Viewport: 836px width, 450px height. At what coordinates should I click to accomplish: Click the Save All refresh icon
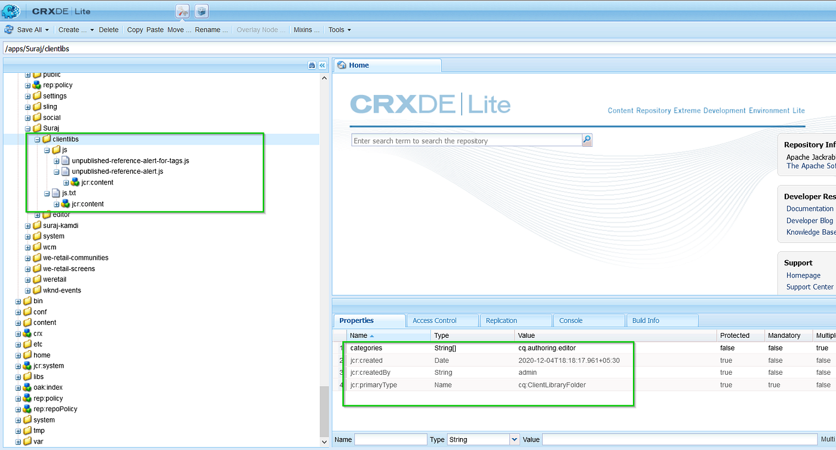coord(9,29)
